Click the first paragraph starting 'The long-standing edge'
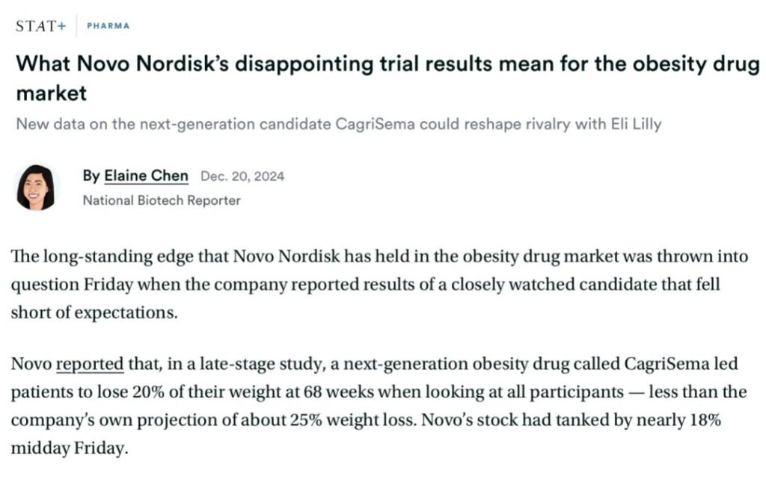 coord(379,285)
